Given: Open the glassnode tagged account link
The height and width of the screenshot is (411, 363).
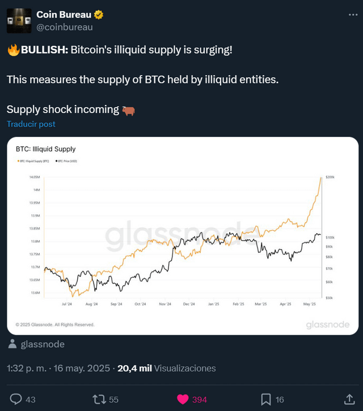Looking at the screenshot, I should click(x=43, y=344).
